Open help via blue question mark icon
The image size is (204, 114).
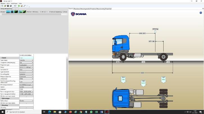(201, 13)
